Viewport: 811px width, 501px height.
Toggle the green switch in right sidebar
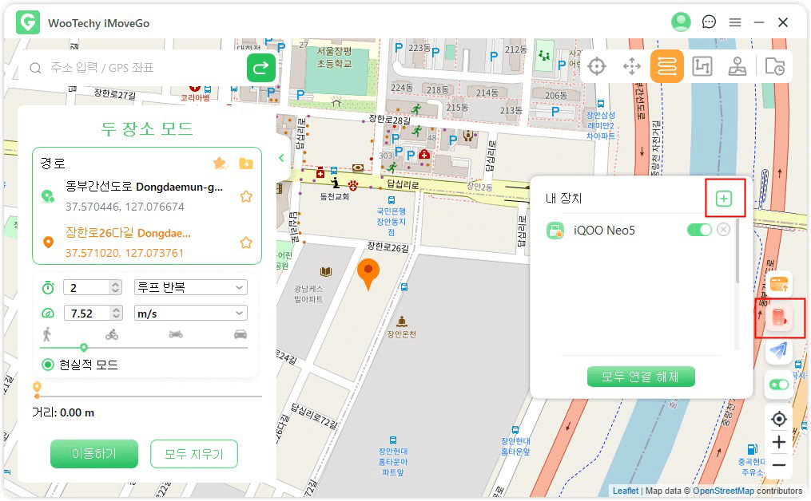point(778,385)
